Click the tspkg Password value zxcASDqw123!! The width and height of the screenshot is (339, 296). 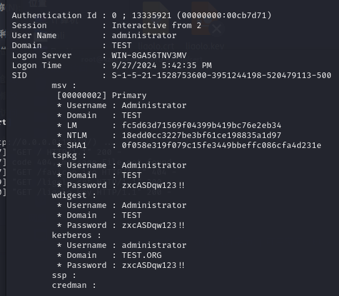click(153, 185)
